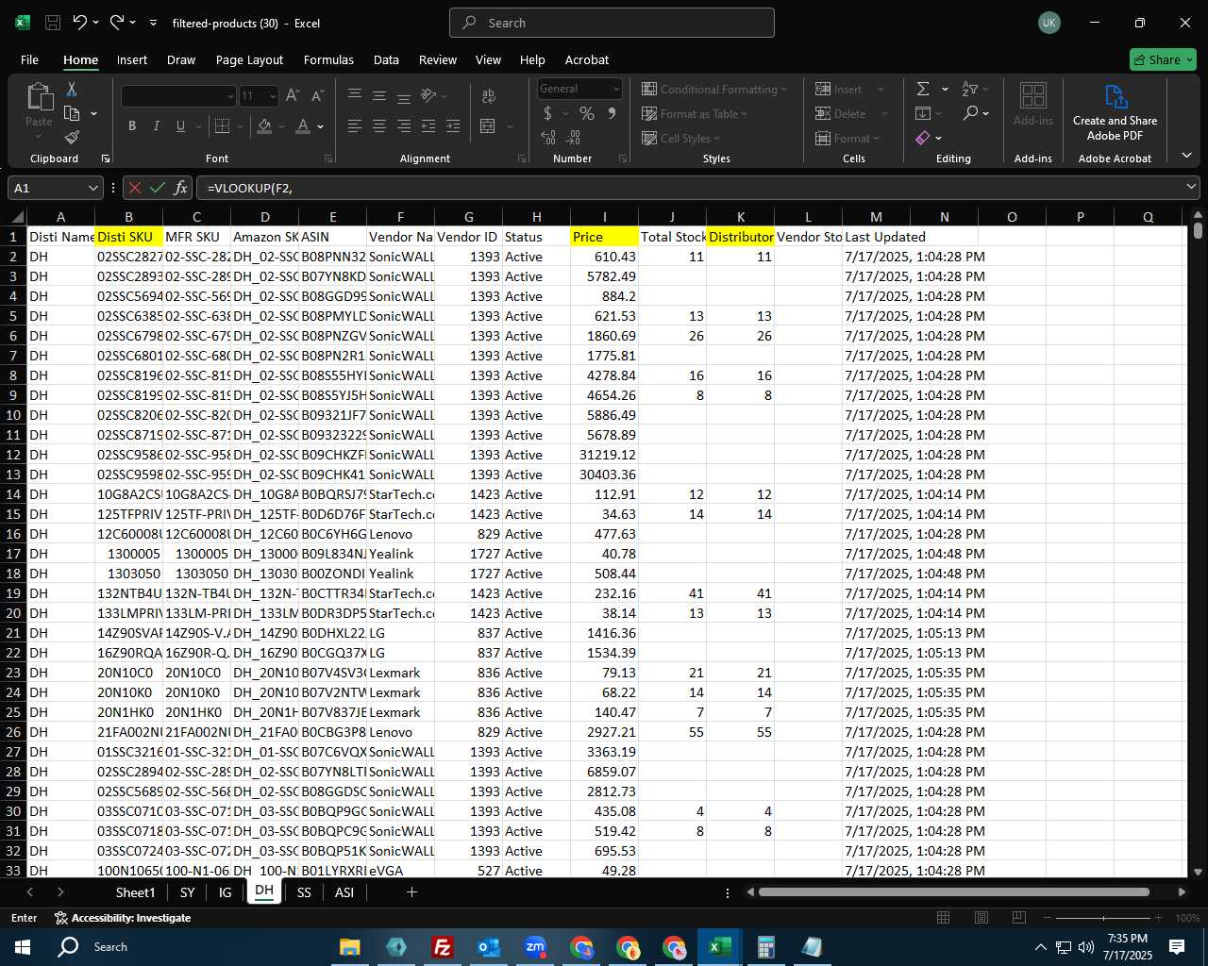The image size is (1208, 966).
Task: Click the Decrease Decimal icon
Action: (x=575, y=138)
